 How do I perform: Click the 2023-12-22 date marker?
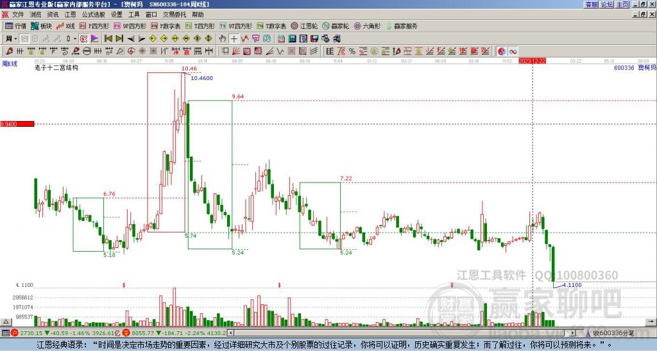pyautogui.click(x=532, y=61)
